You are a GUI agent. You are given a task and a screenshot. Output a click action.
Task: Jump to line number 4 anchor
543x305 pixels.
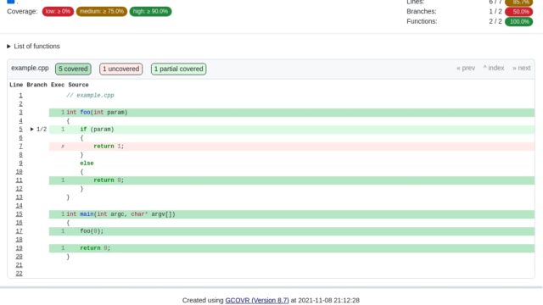pos(20,120)
